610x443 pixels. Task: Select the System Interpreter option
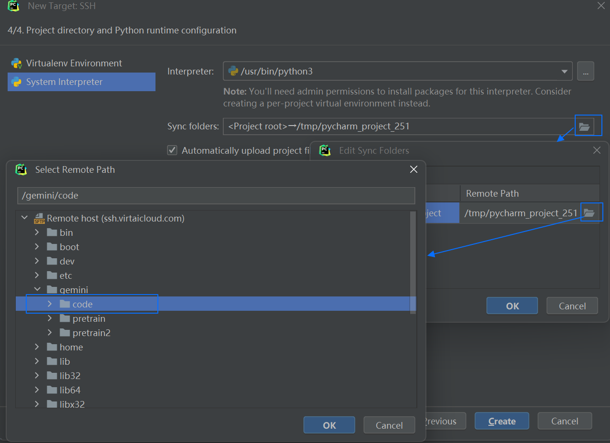point(64,82)
